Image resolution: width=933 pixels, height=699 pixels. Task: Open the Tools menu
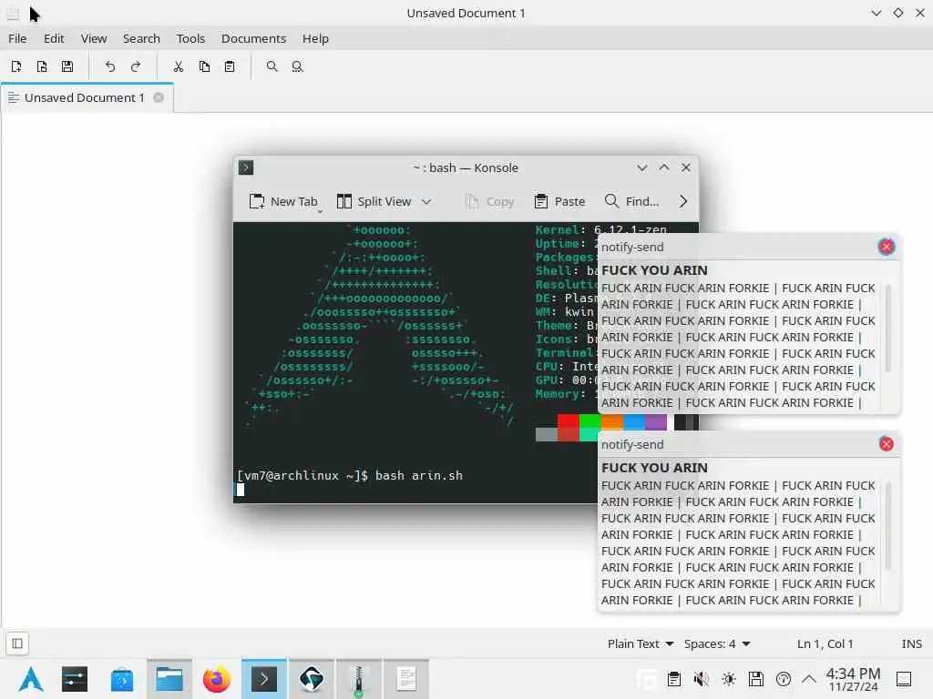coord(190,38)
